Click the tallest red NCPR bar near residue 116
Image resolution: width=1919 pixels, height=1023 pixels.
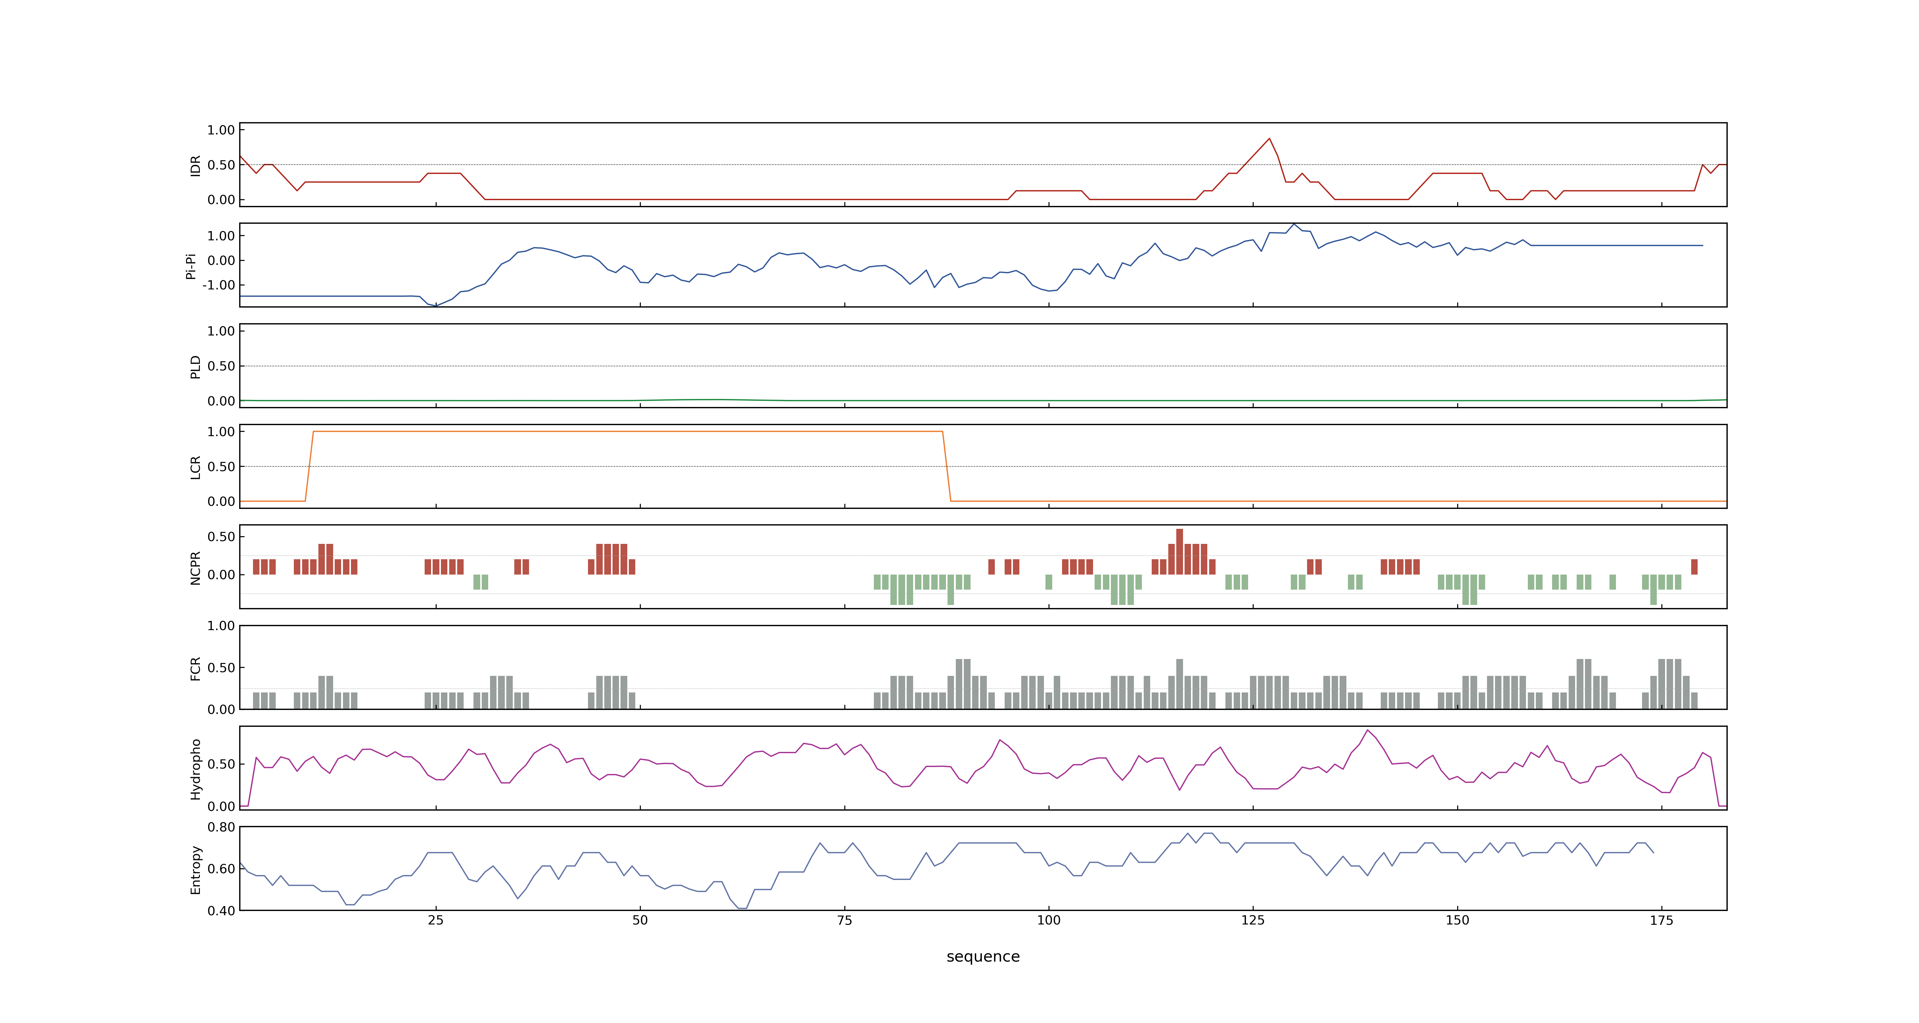(1179, 551)
